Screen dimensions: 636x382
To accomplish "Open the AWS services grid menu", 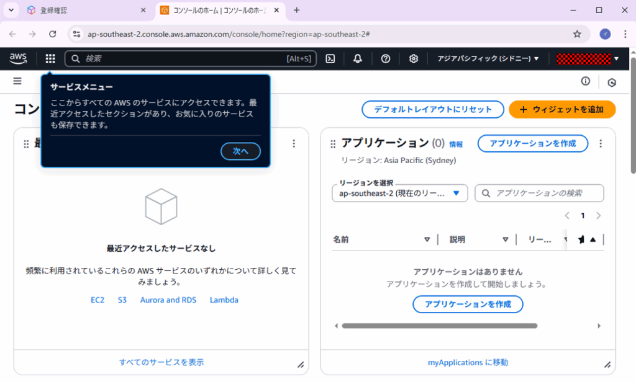I will point(50,59).
